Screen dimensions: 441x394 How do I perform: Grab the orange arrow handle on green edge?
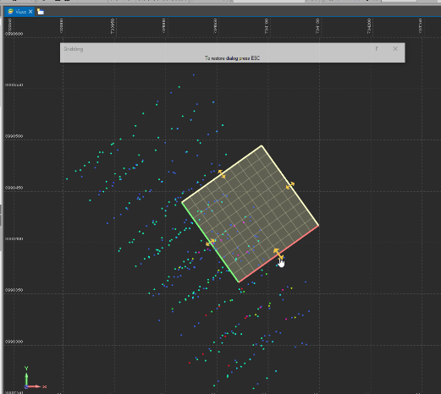click(210, 243)
